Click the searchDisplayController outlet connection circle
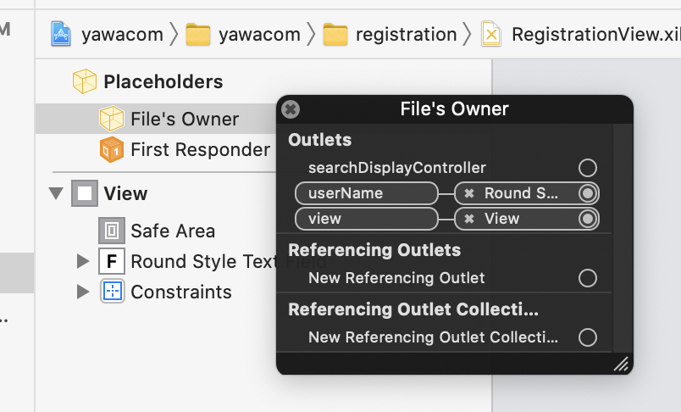The width and height of the screenshot is (681, 412). click(587, 168)
